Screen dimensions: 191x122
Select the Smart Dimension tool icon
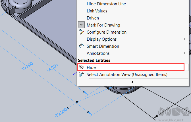81,46
